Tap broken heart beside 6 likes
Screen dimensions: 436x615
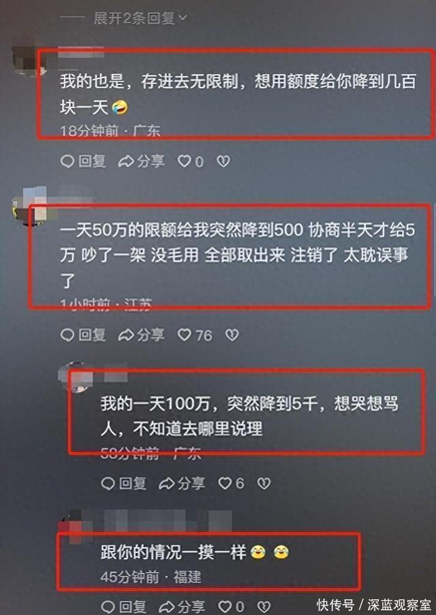click(x=264, y=483)
